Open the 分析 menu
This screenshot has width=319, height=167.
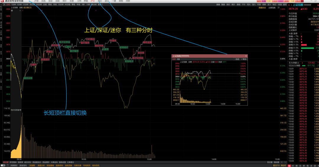pyautogui.click(x=79, y=1)
